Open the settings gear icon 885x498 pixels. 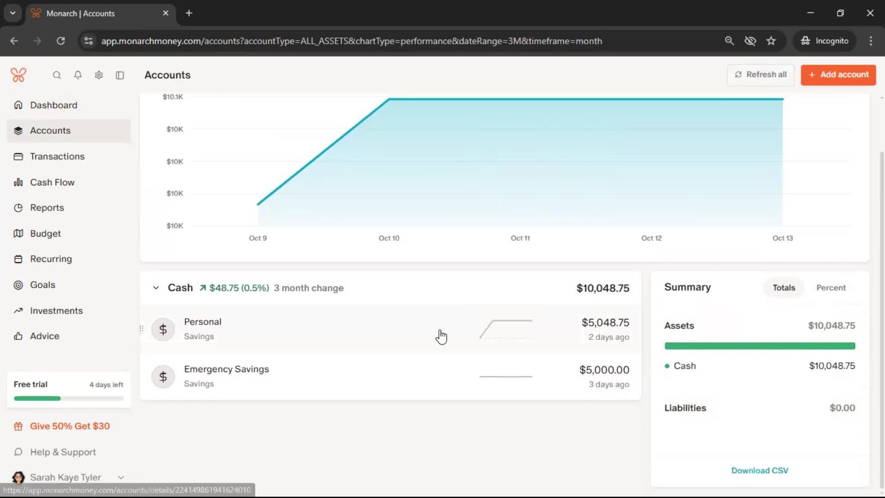point(99,75)
